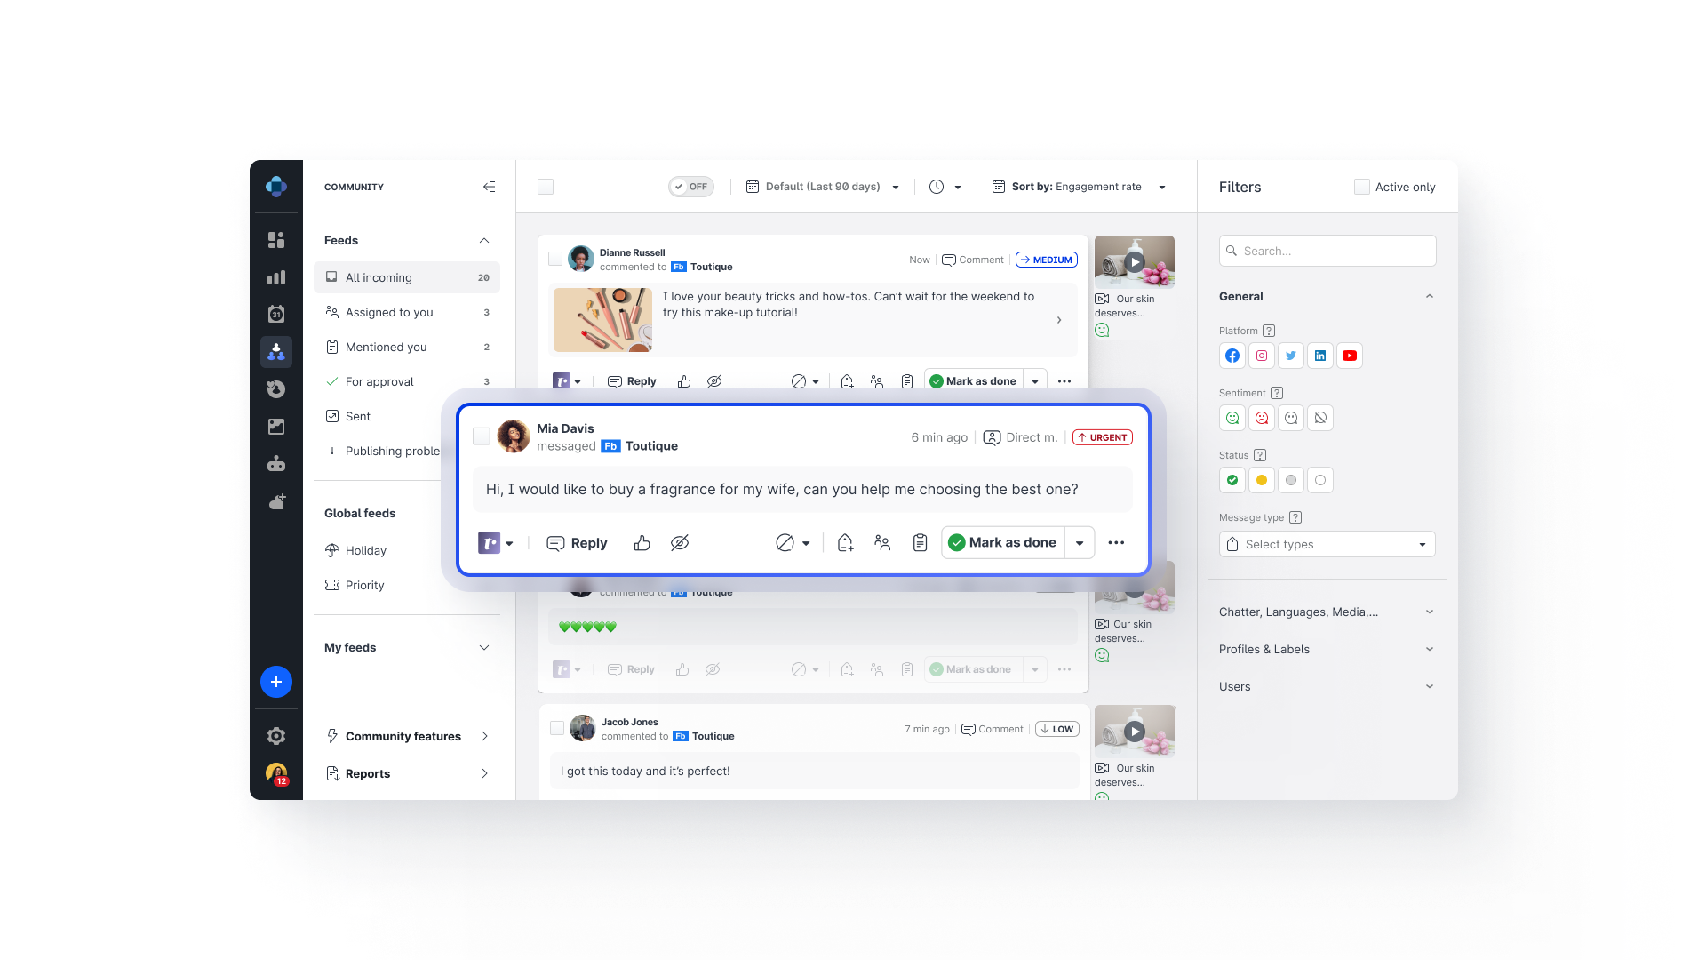Image resolution: width=1706 pixels, height=960 pixels.
Task: Filter by positive sentiment smiley
Action: pos(1232,418)
